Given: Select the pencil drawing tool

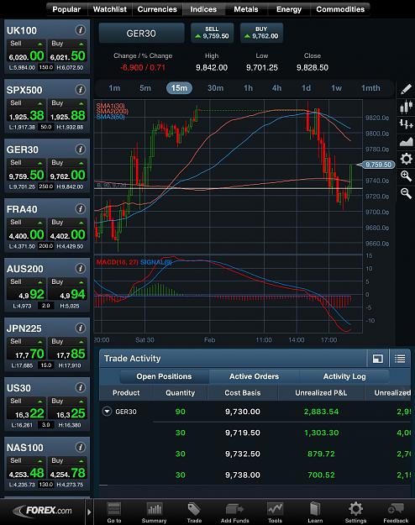Looking at the screenshot, I should (x=406, y=89).
